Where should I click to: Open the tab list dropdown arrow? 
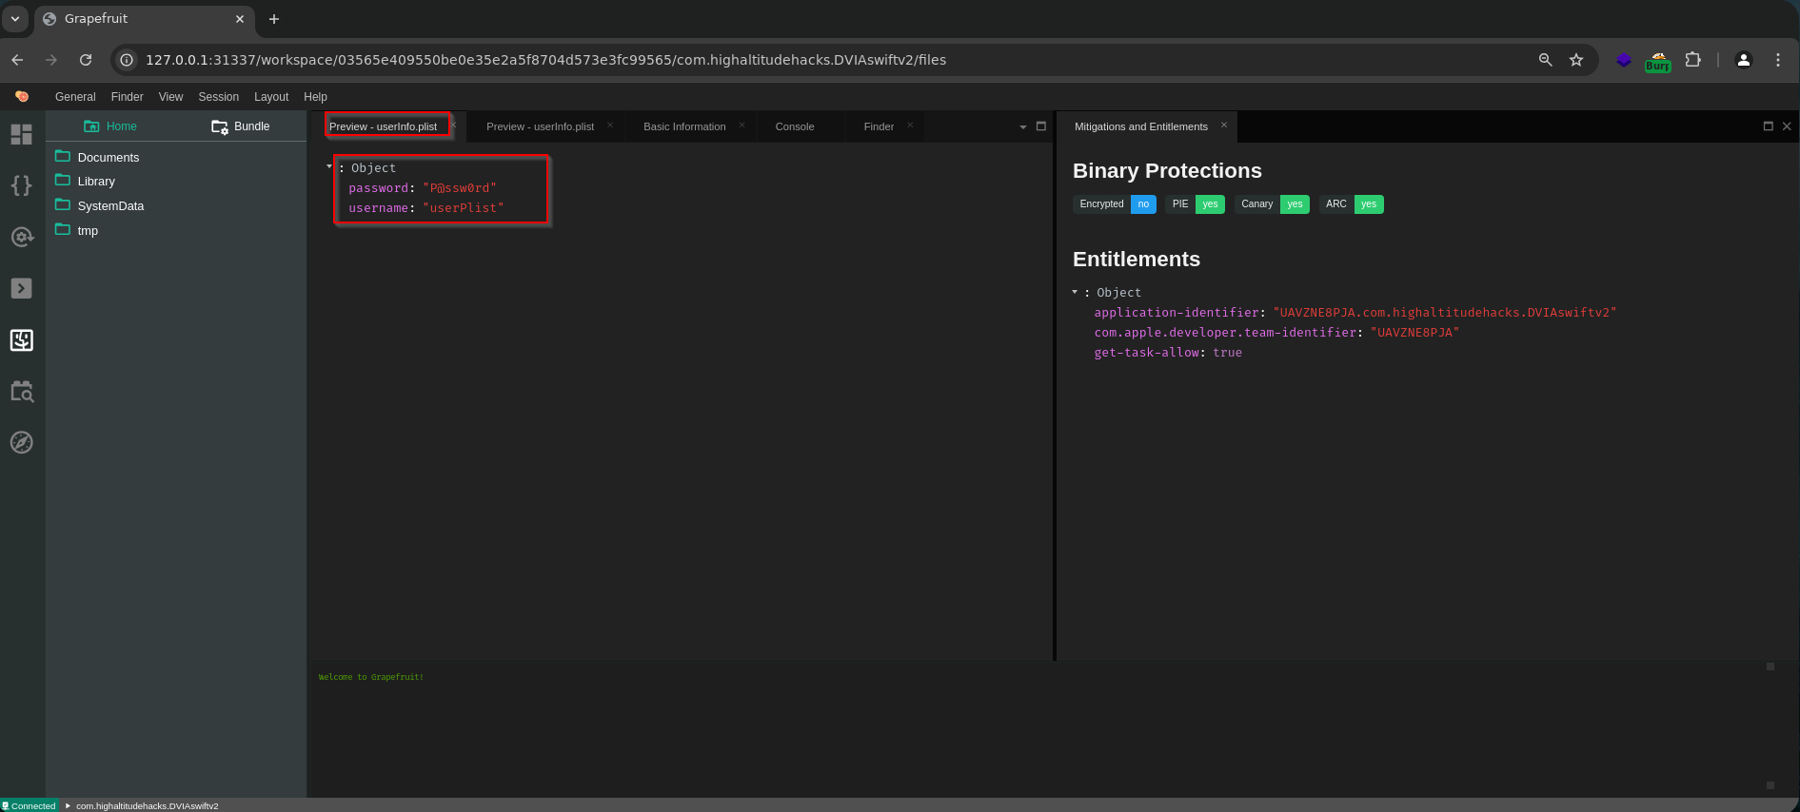[1023, 126]
